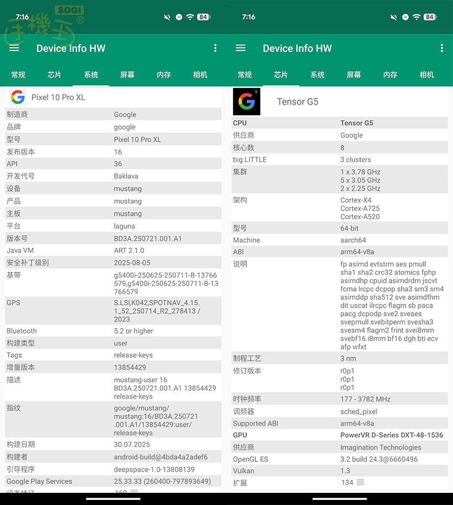The image size is (453, 505).
Task: Tap the 'Cortex-A725' architecture line
Action: click(360, 209)
